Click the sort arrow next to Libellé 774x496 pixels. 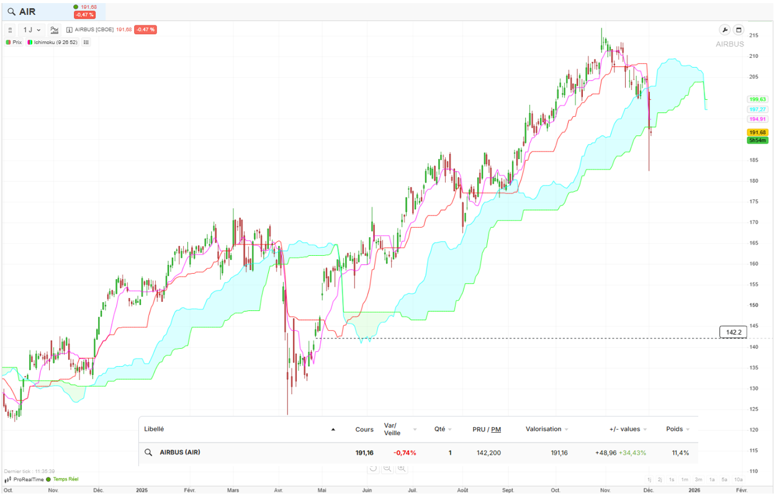(x=333, y=430)
